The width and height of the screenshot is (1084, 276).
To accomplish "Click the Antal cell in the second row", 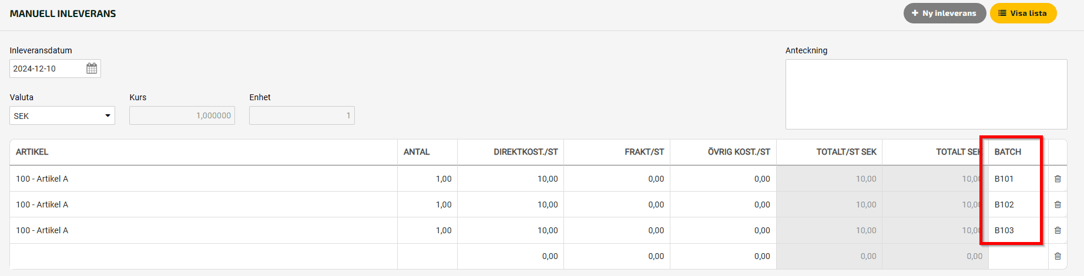I will point(427,205).
